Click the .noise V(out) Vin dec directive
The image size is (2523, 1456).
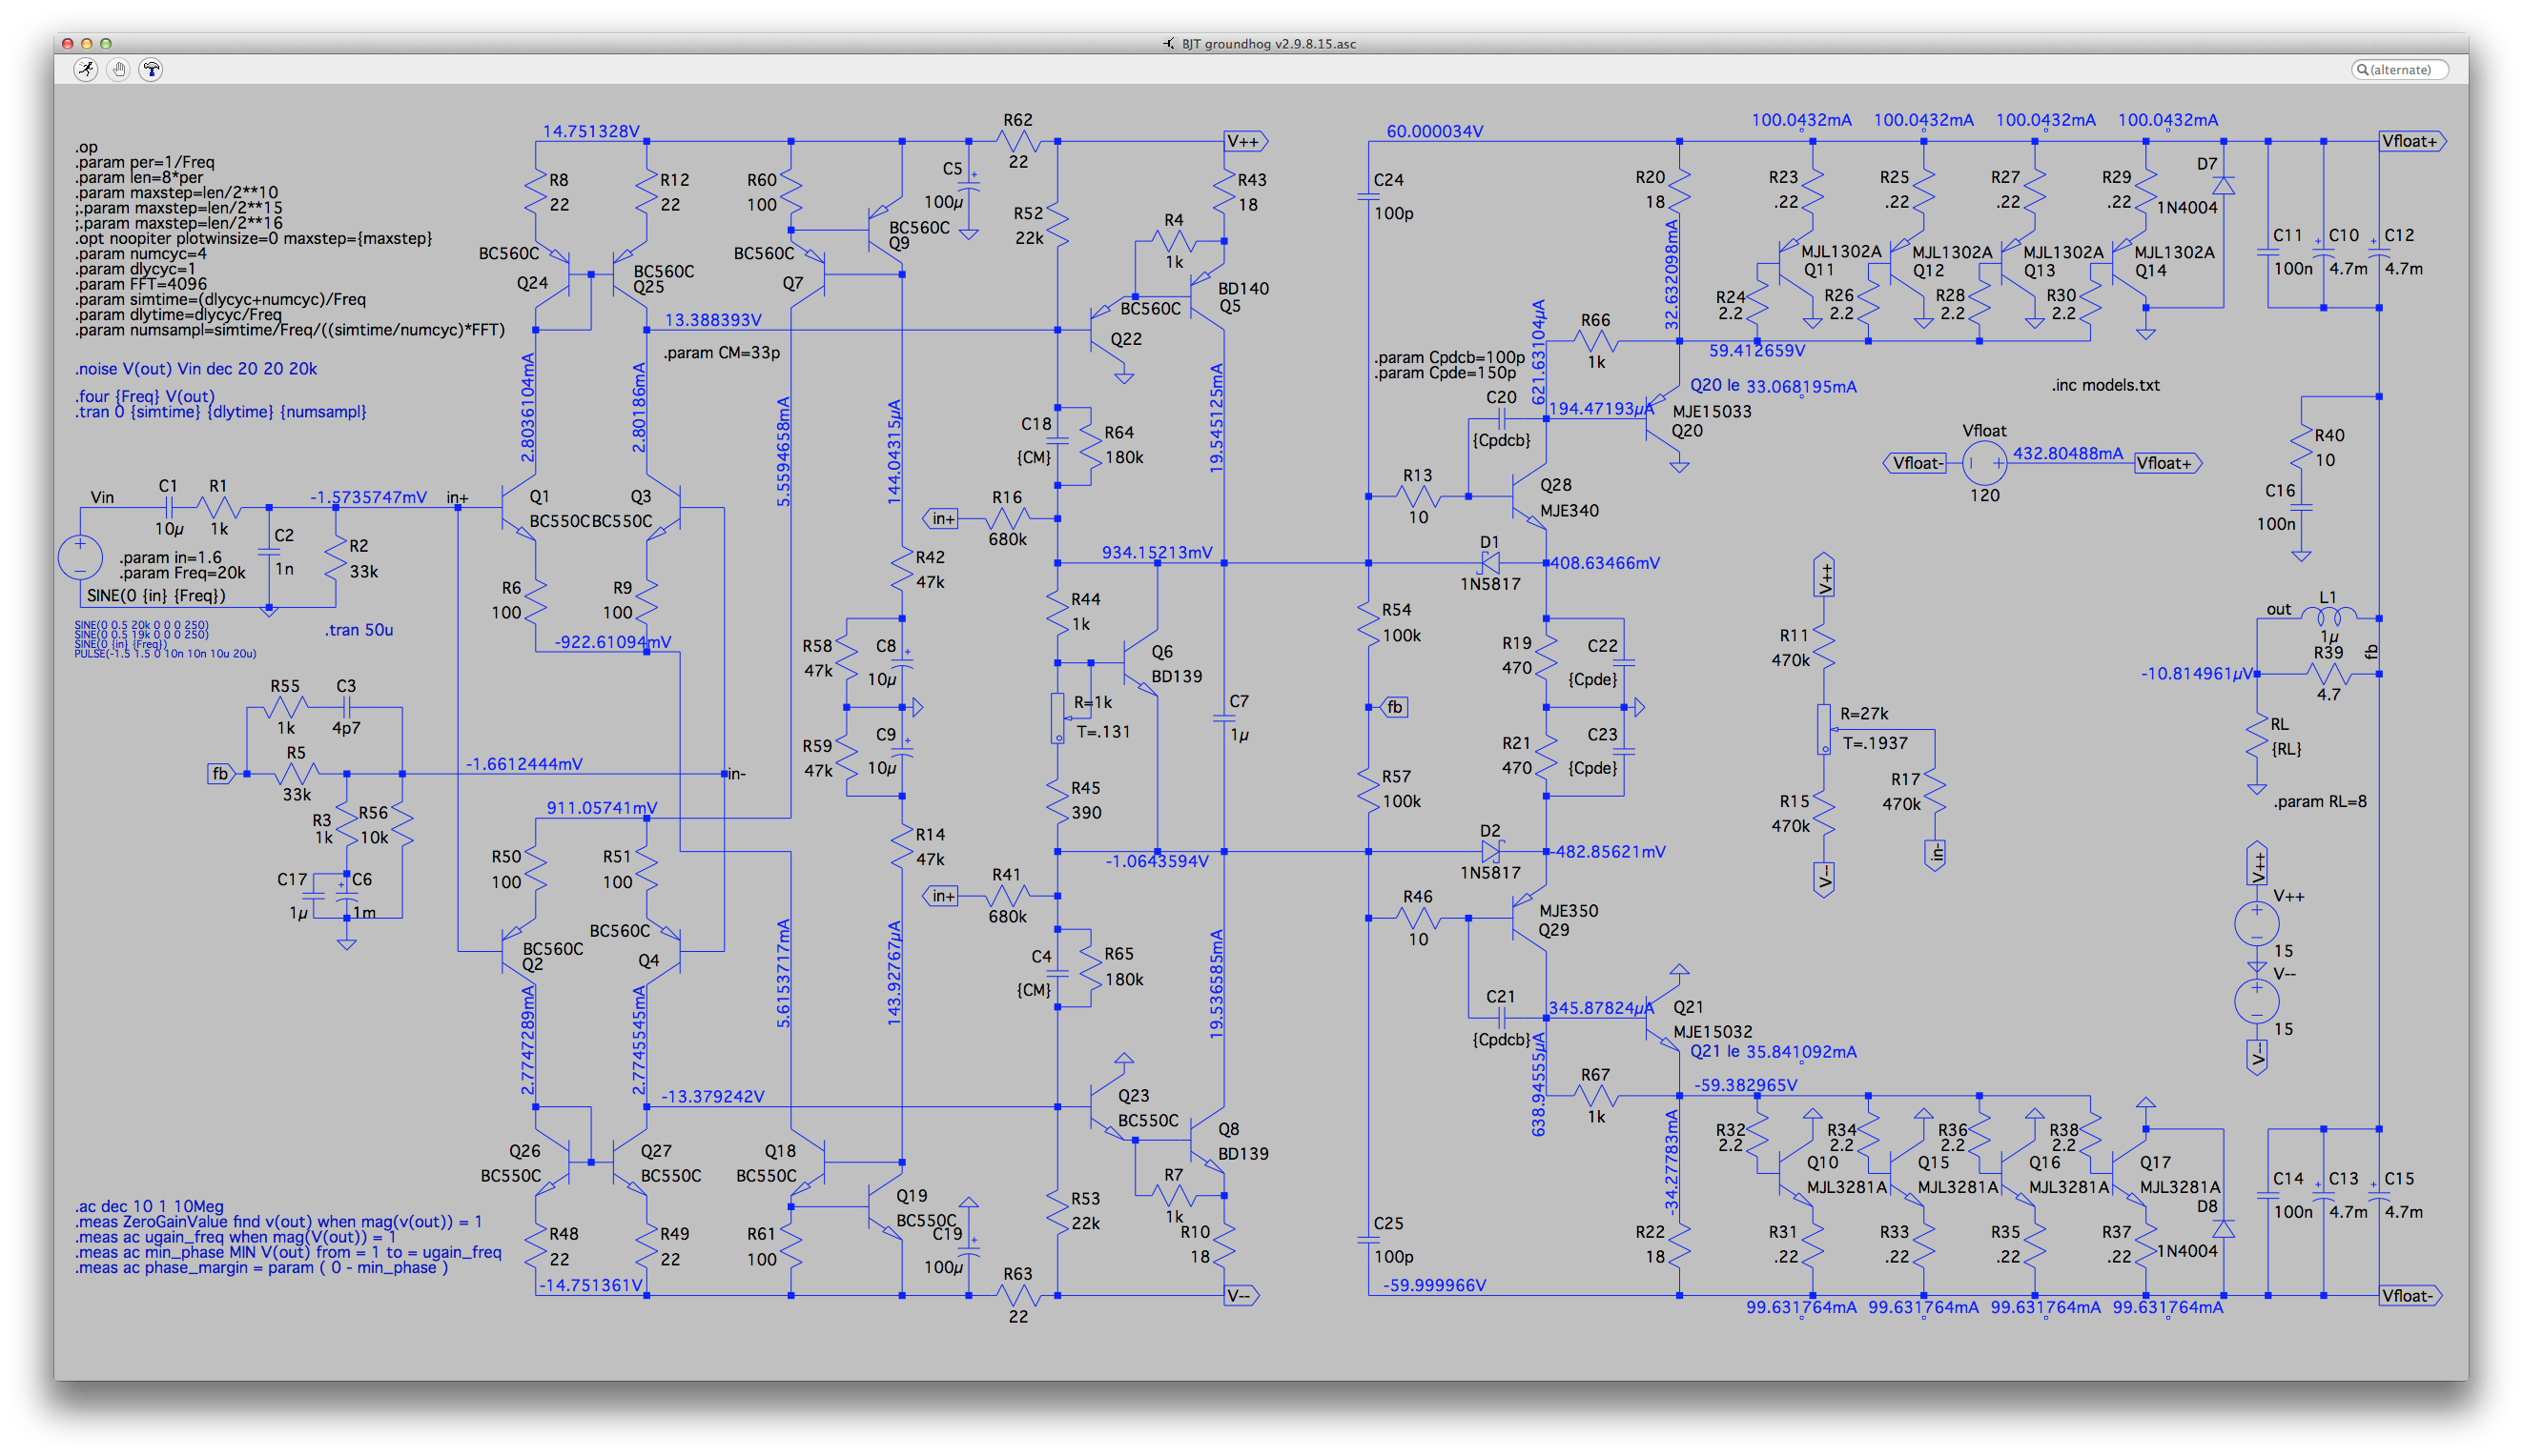point(196,369)
